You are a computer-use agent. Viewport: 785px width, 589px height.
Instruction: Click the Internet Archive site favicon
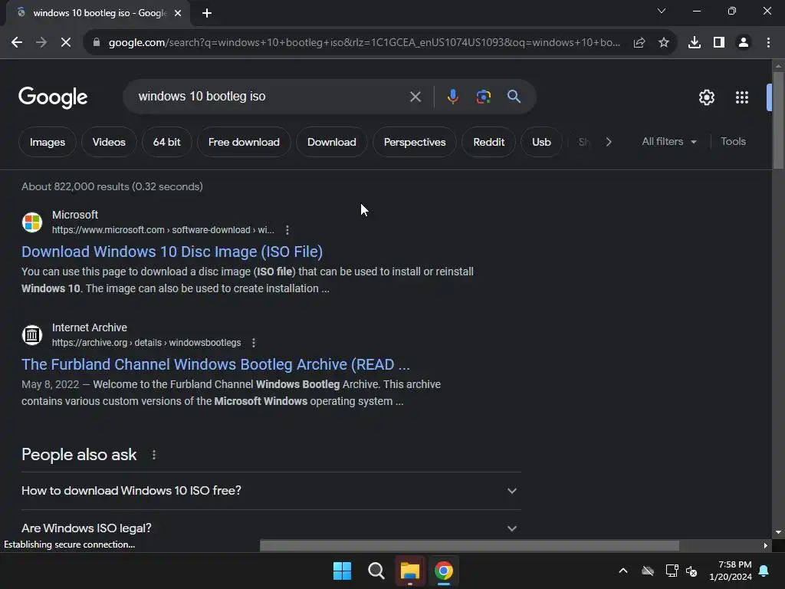tap(32, 335)
